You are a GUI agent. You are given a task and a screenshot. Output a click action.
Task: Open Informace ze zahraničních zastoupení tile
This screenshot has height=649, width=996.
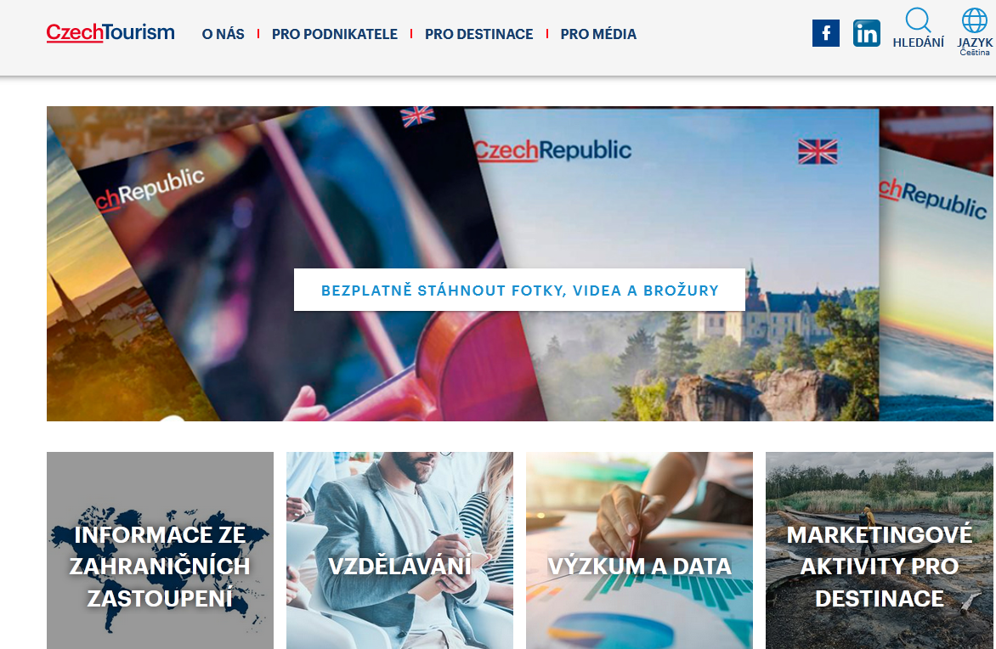click(x=160, y=550)
